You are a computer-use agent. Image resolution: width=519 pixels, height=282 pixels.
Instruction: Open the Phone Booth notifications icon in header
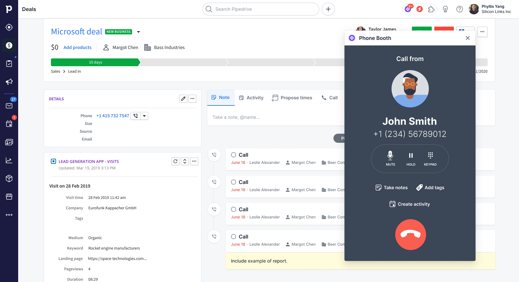(408, 9)
